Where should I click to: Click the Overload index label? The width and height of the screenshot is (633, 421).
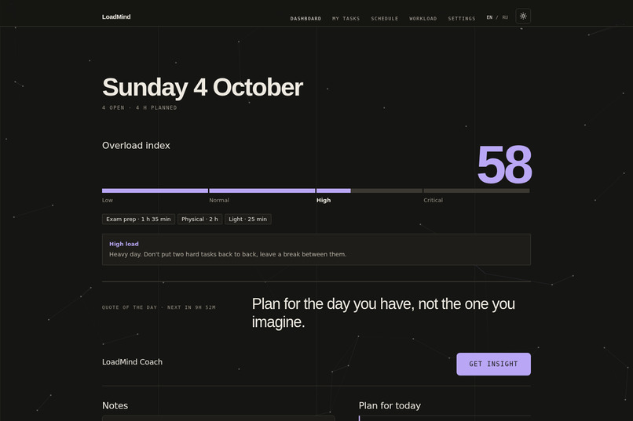pos(136,146)
